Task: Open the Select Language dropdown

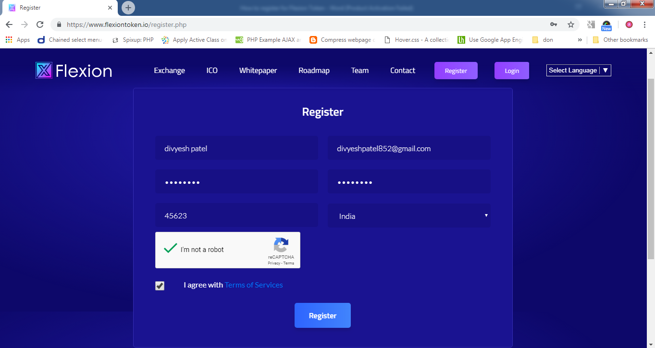Action: [579, 71]
